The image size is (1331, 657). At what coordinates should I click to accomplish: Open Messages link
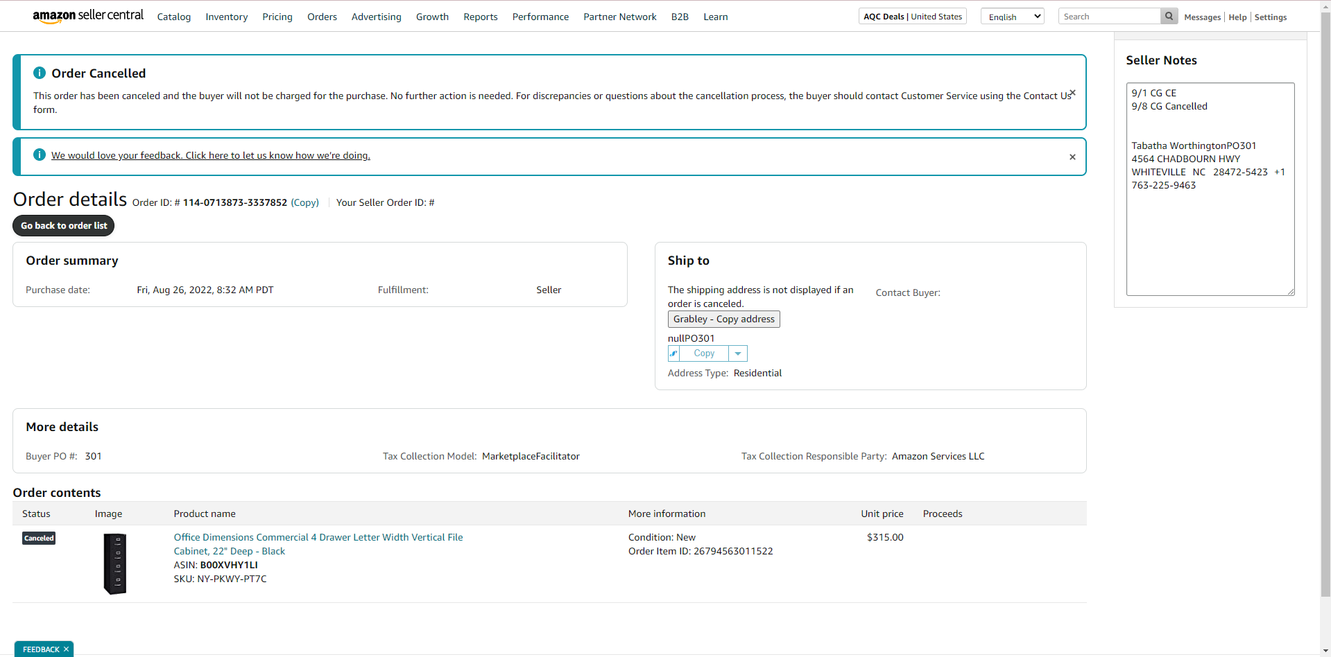1202,17
